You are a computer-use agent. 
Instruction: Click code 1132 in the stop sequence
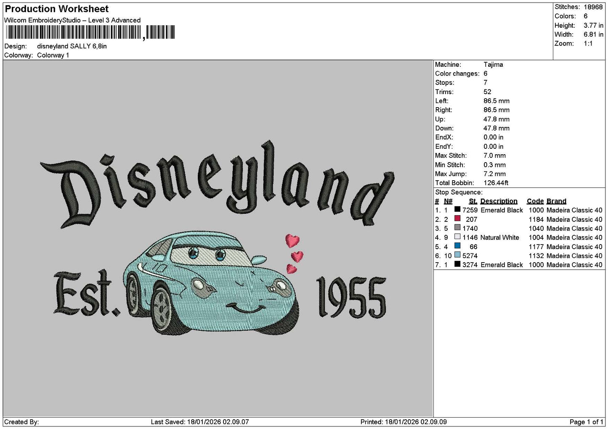click(x=536, y=256)
